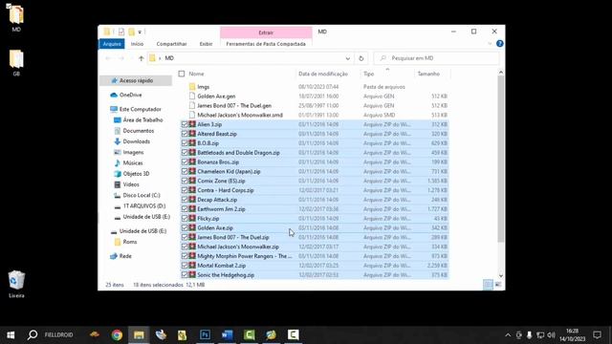Screen dimensions: 612x344
Task: Open Photoshop from the taskbar
Action: 205,334
